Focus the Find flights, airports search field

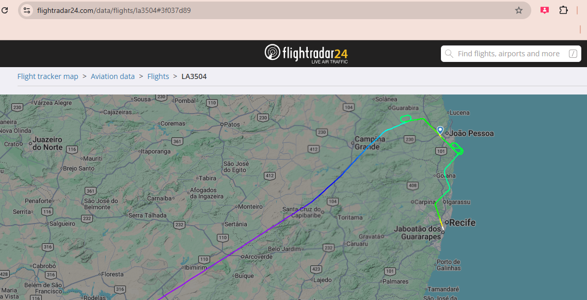click(511, 54)
